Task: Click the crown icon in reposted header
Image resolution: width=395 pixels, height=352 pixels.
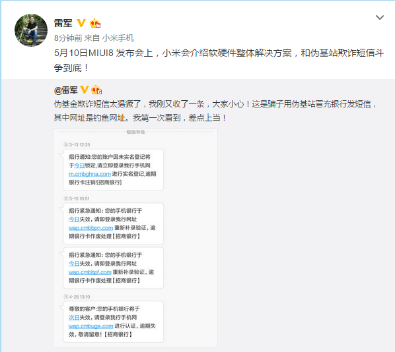Action: 96,90
